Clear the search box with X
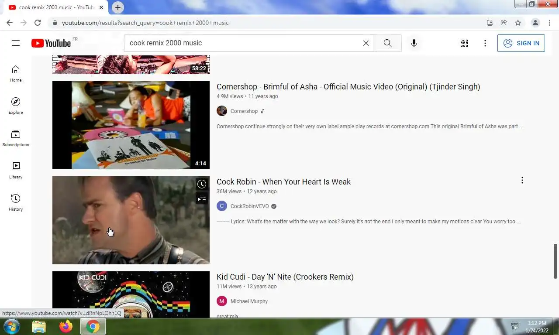This screenshot has height=335, width=559. tap(366, 43)
